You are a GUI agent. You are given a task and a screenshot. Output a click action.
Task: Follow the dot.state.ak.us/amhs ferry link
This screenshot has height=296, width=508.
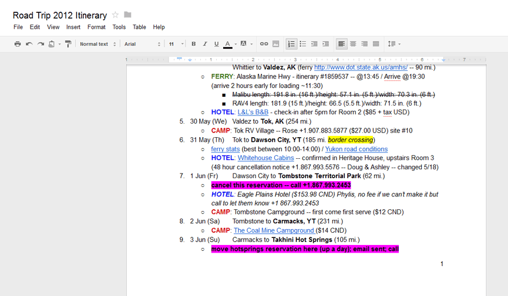(x=361, y=67)
